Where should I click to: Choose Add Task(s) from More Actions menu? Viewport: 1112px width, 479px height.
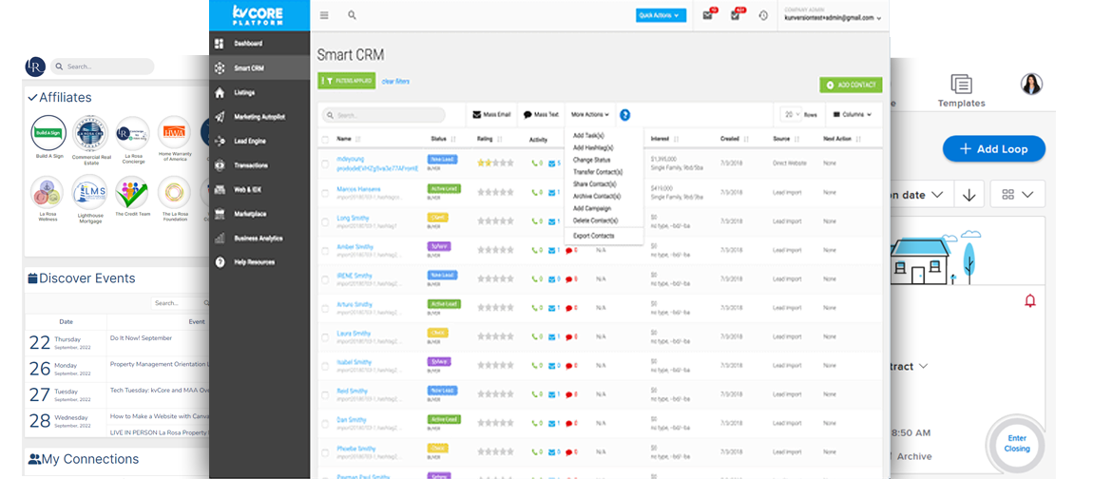[x=588, y=136]
